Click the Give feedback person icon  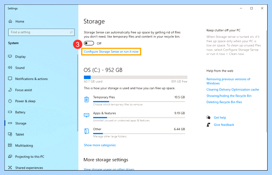click(208, 124)
